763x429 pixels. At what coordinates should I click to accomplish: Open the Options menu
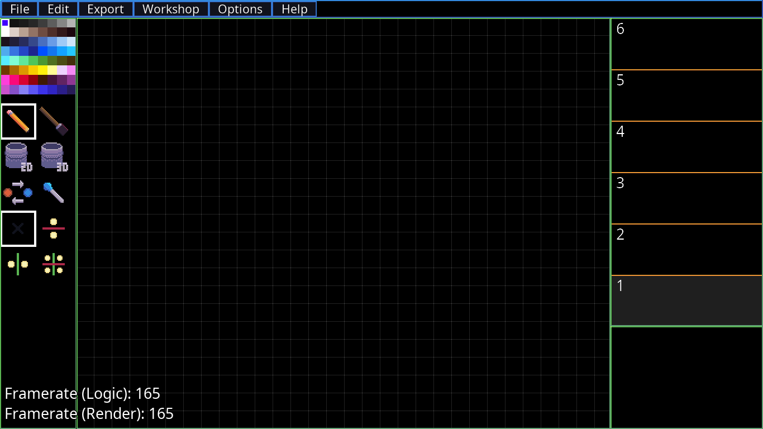240,9
